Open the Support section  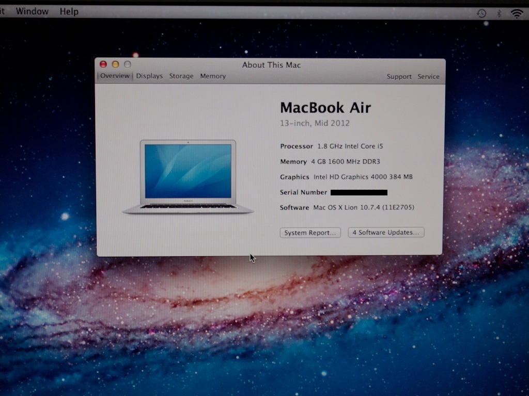(399, 77)
